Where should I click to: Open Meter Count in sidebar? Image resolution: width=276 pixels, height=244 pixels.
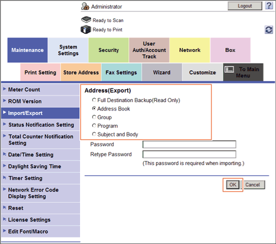(40, 89)
